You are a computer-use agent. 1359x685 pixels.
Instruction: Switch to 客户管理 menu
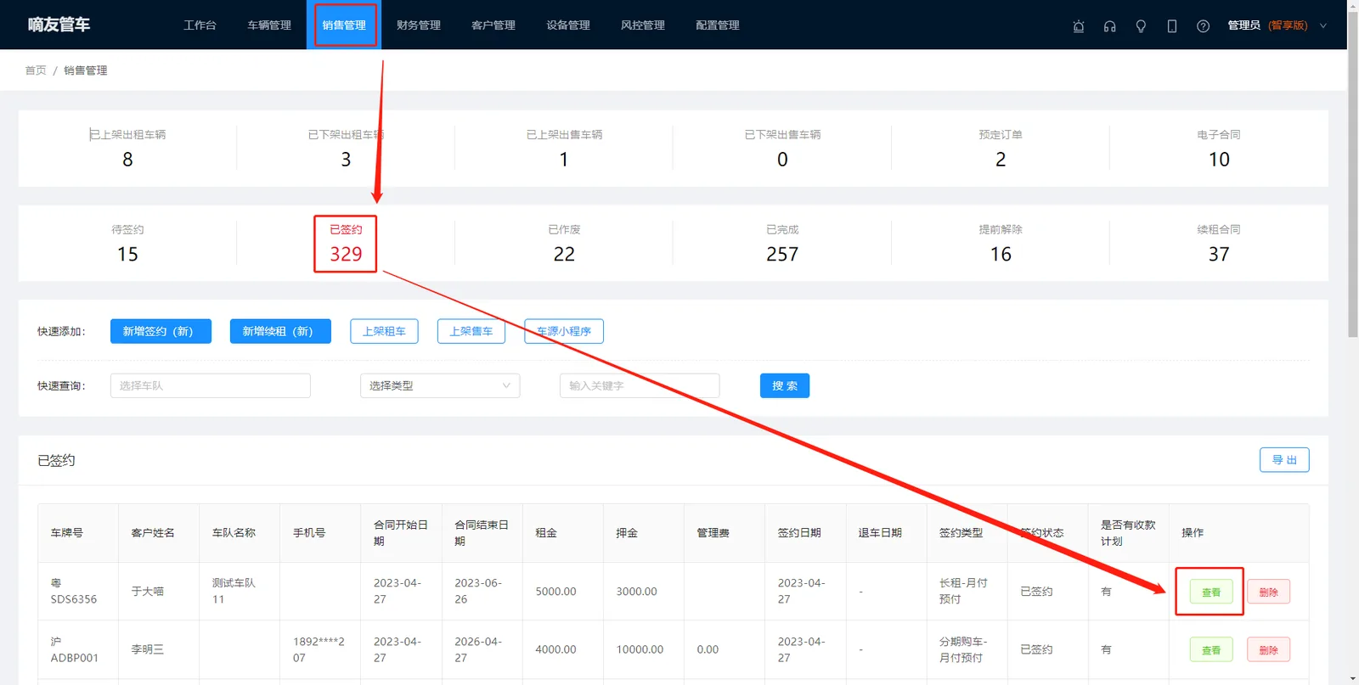[493, 25]
